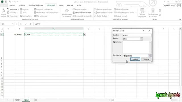Save the workbook from quick access toolbar
This screenshot has height=102, width=182.
6,2
